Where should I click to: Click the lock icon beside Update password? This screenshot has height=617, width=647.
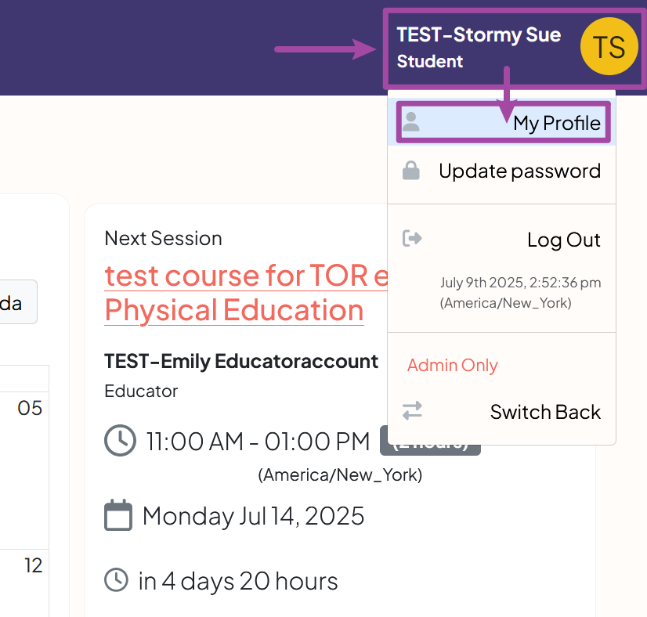[x=411, y=171]
